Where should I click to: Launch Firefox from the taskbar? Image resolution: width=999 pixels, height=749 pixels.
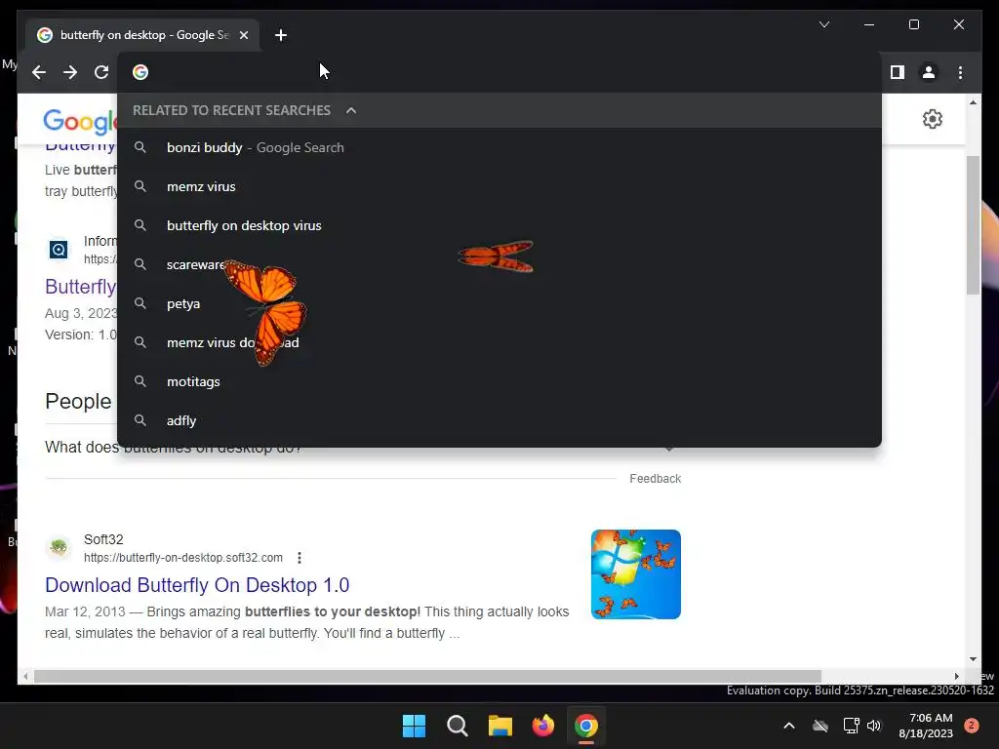pos(542,726)
